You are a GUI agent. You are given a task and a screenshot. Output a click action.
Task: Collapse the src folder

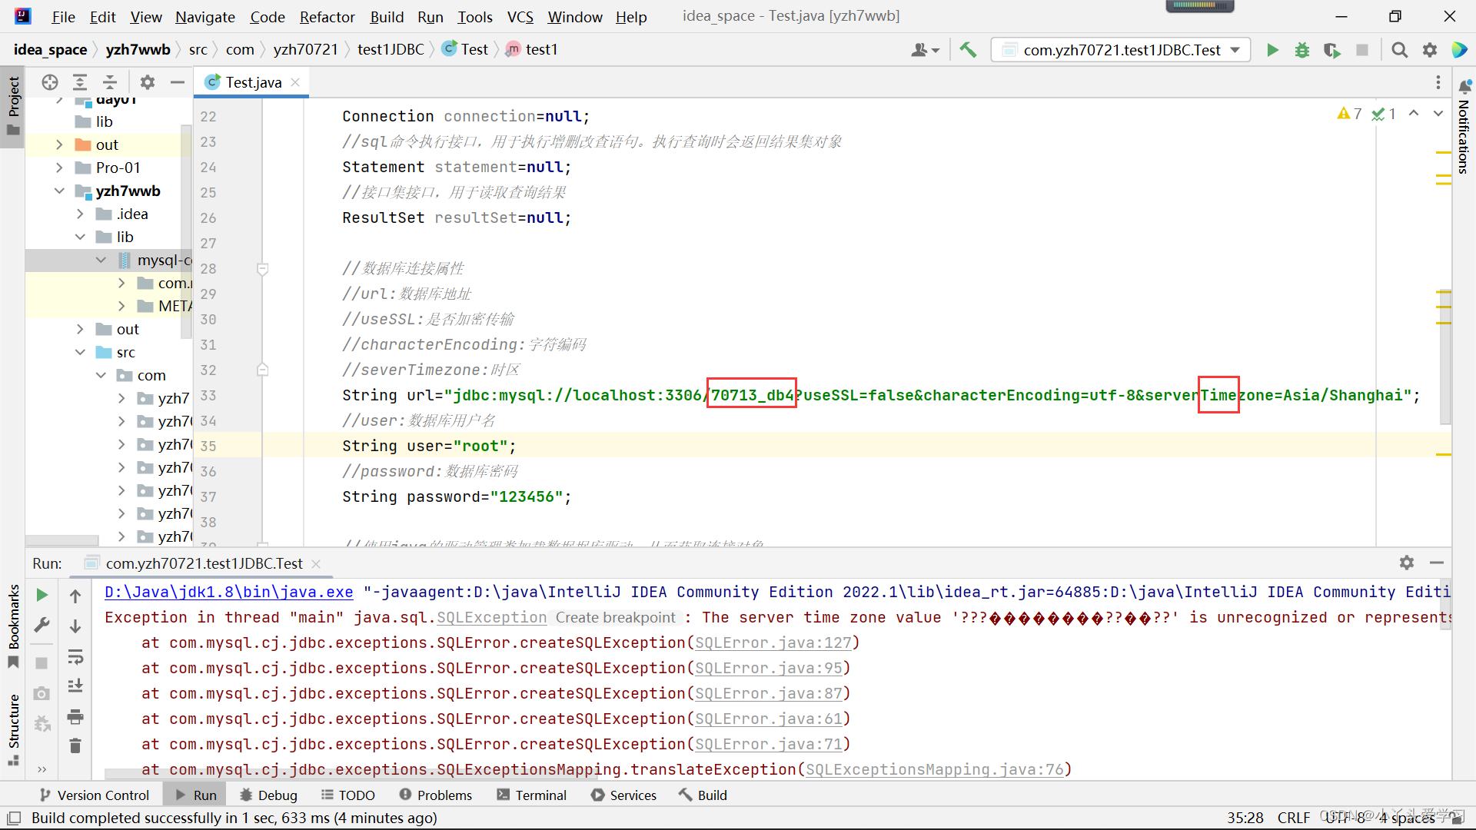(80, 352)
